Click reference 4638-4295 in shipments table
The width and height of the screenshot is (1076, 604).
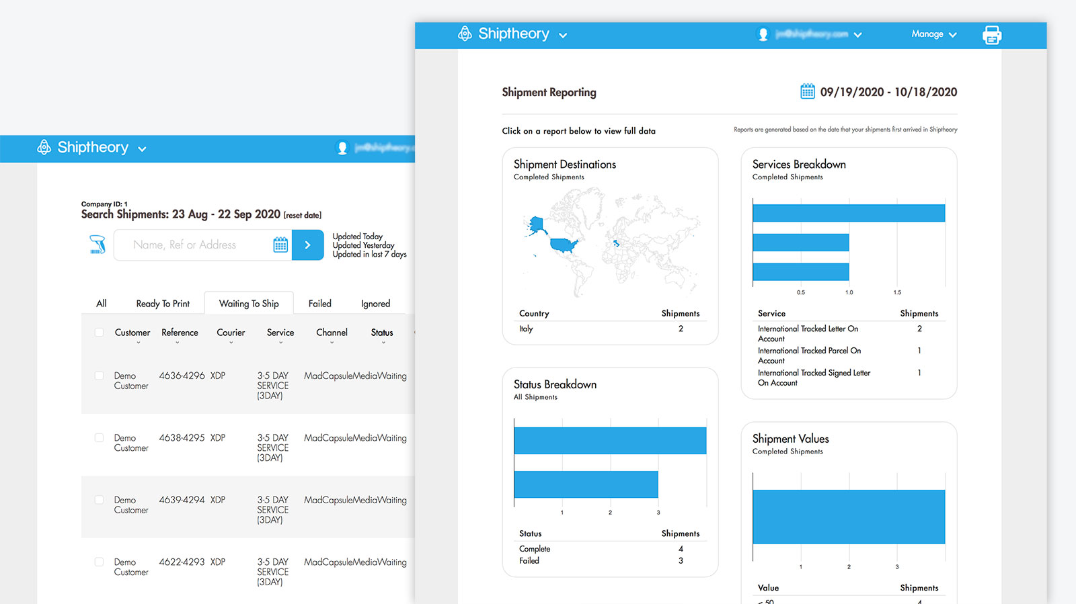pyautogui.click(x=182, y=437)
